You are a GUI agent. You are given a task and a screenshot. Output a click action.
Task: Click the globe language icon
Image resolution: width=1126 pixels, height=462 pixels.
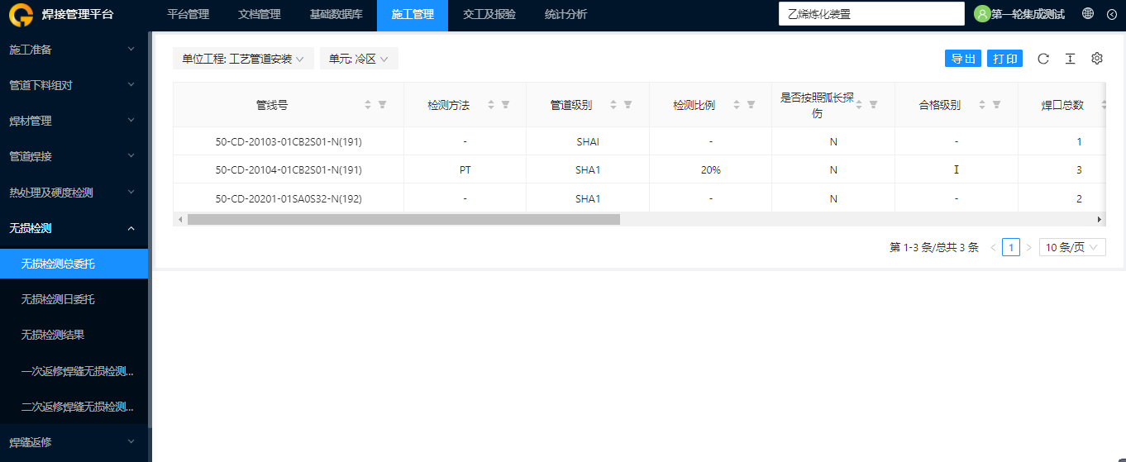[x=1088, y=14]
